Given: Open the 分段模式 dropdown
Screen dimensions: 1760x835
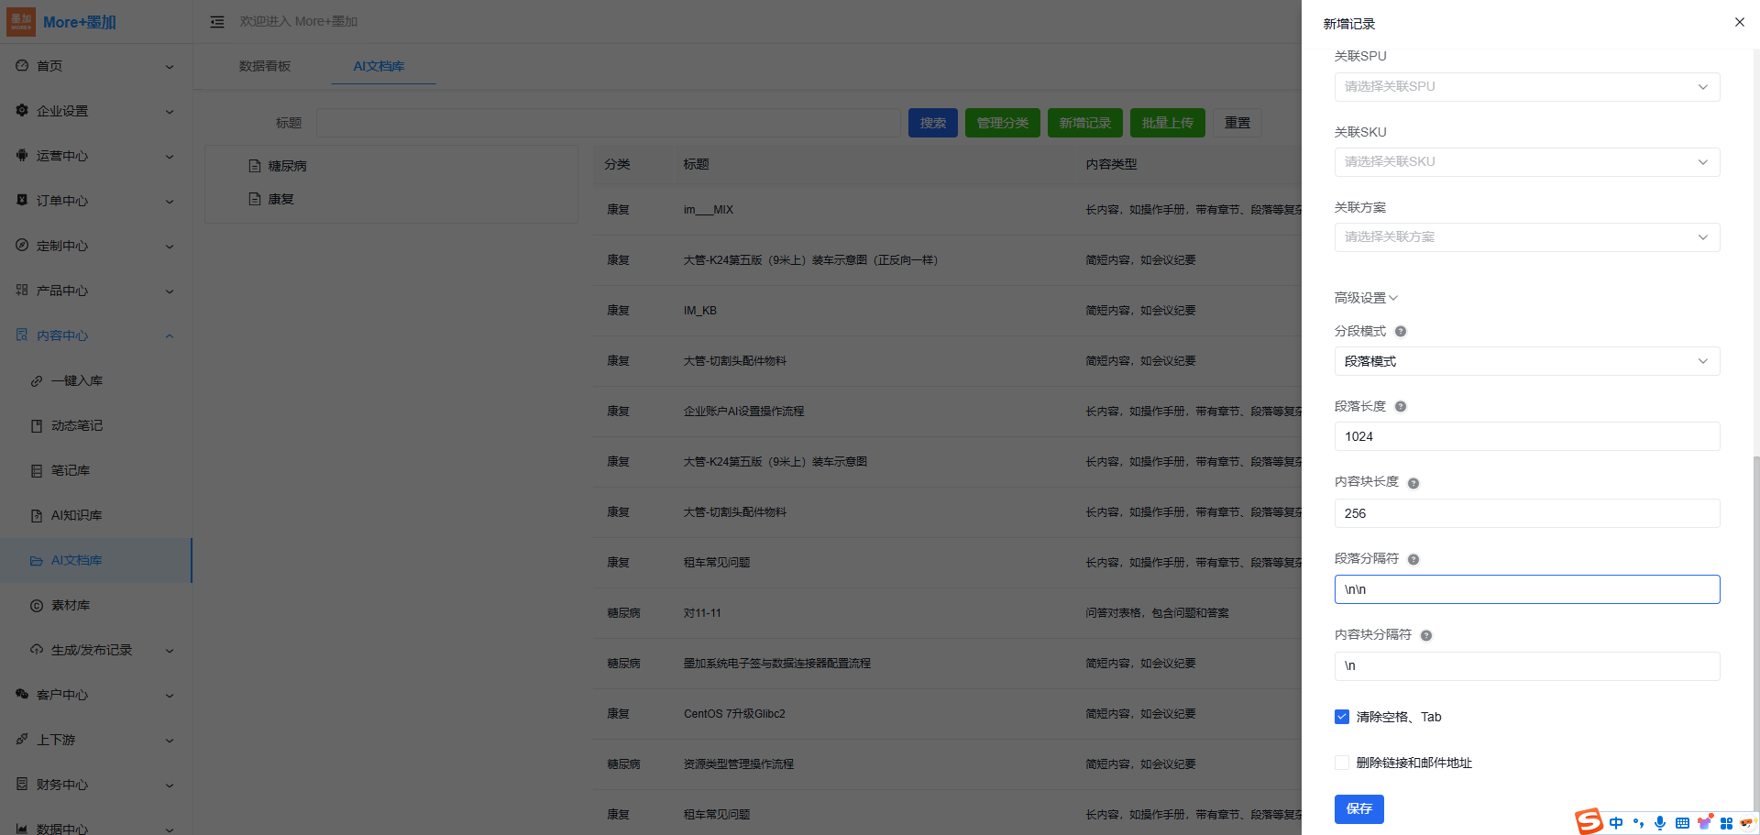Looking at the screenshot, I should point(1526,361).
